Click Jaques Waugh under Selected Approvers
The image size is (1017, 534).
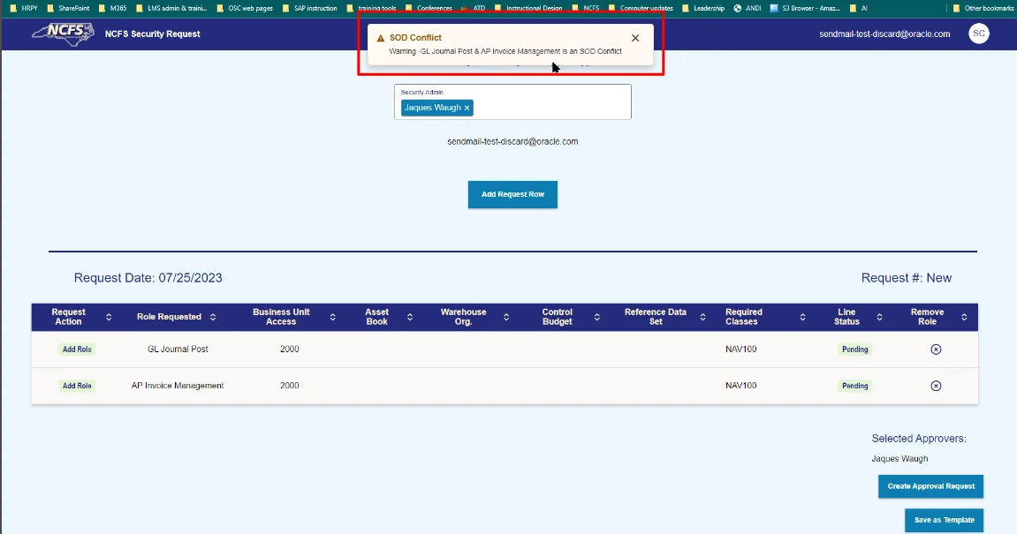point(899,459)
